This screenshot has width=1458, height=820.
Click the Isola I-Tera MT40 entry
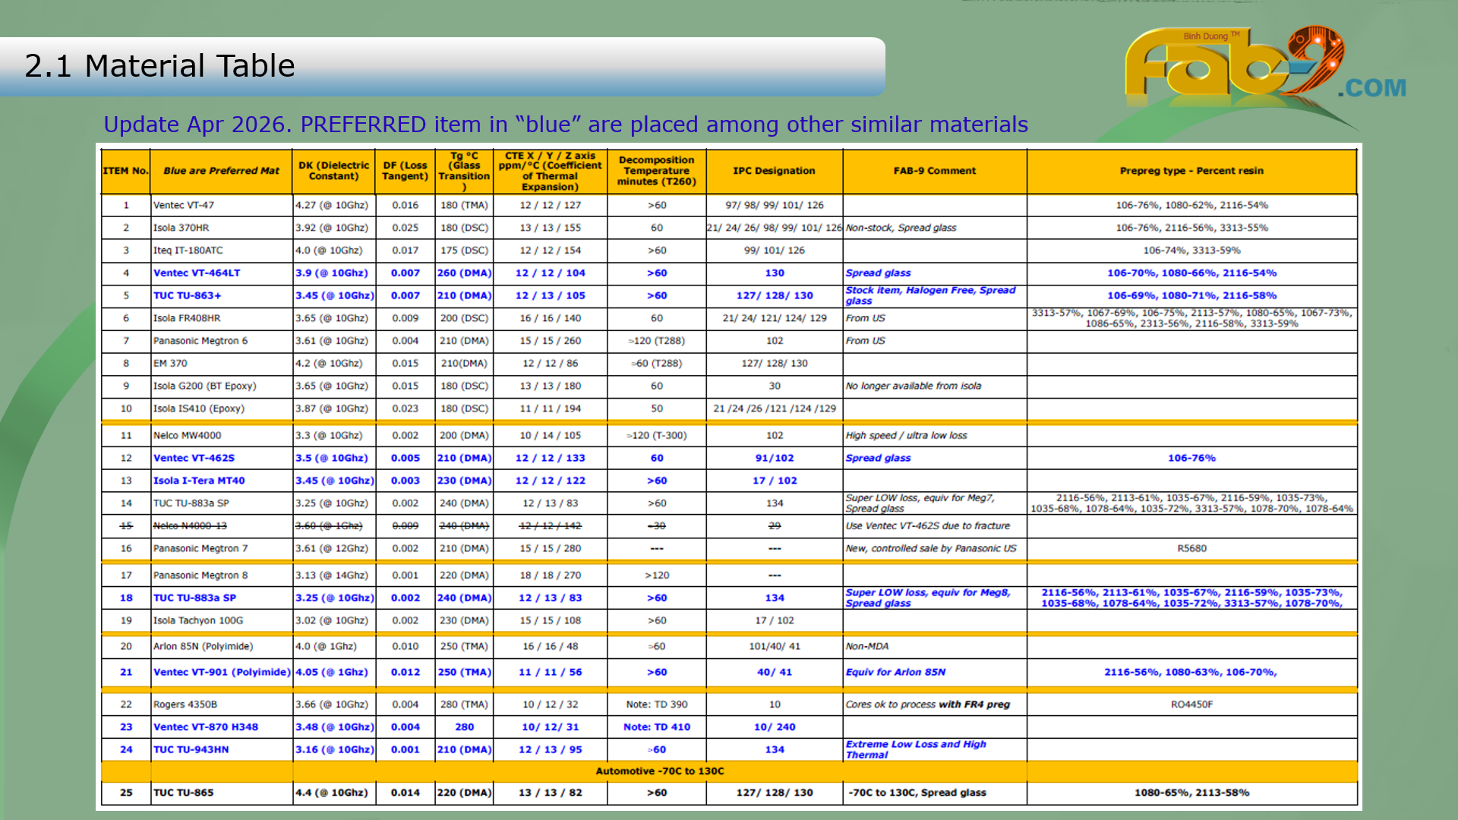pos(199,481)
